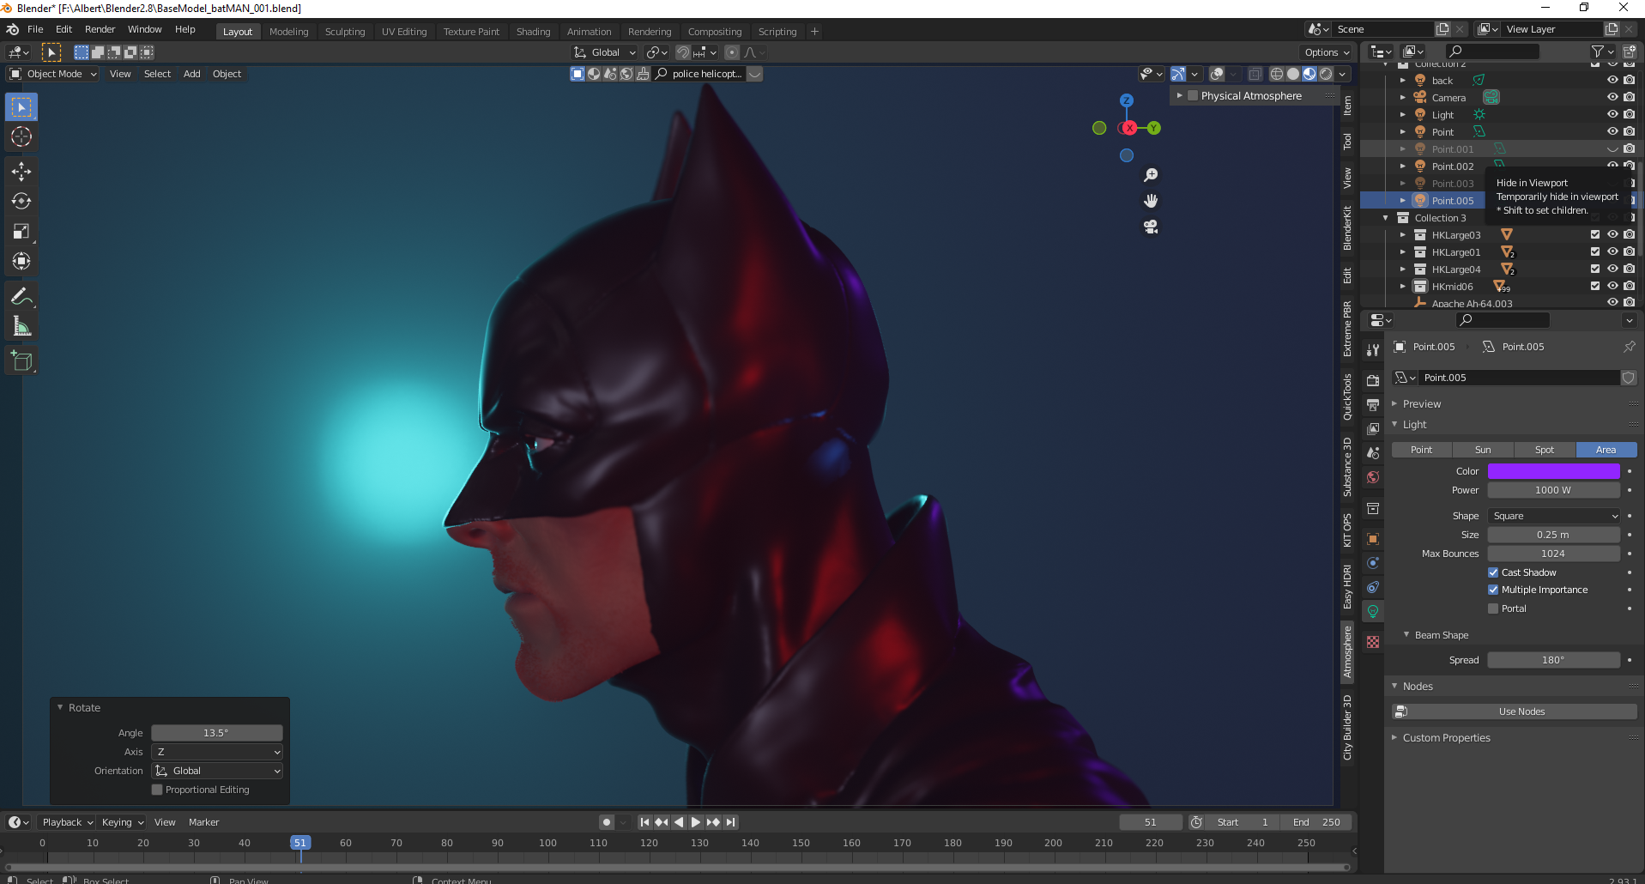Open the Render menu
The height and width of the screenshot is (884, 1645).
pyautogui.click(x=100, y=29)
